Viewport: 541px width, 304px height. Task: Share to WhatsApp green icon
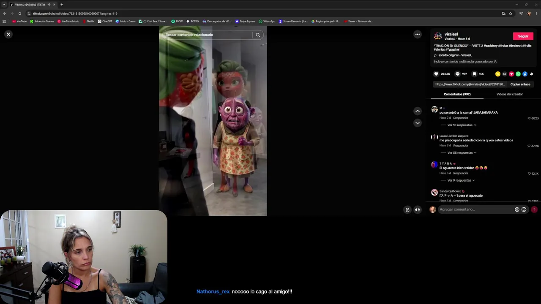coord(518,74)
